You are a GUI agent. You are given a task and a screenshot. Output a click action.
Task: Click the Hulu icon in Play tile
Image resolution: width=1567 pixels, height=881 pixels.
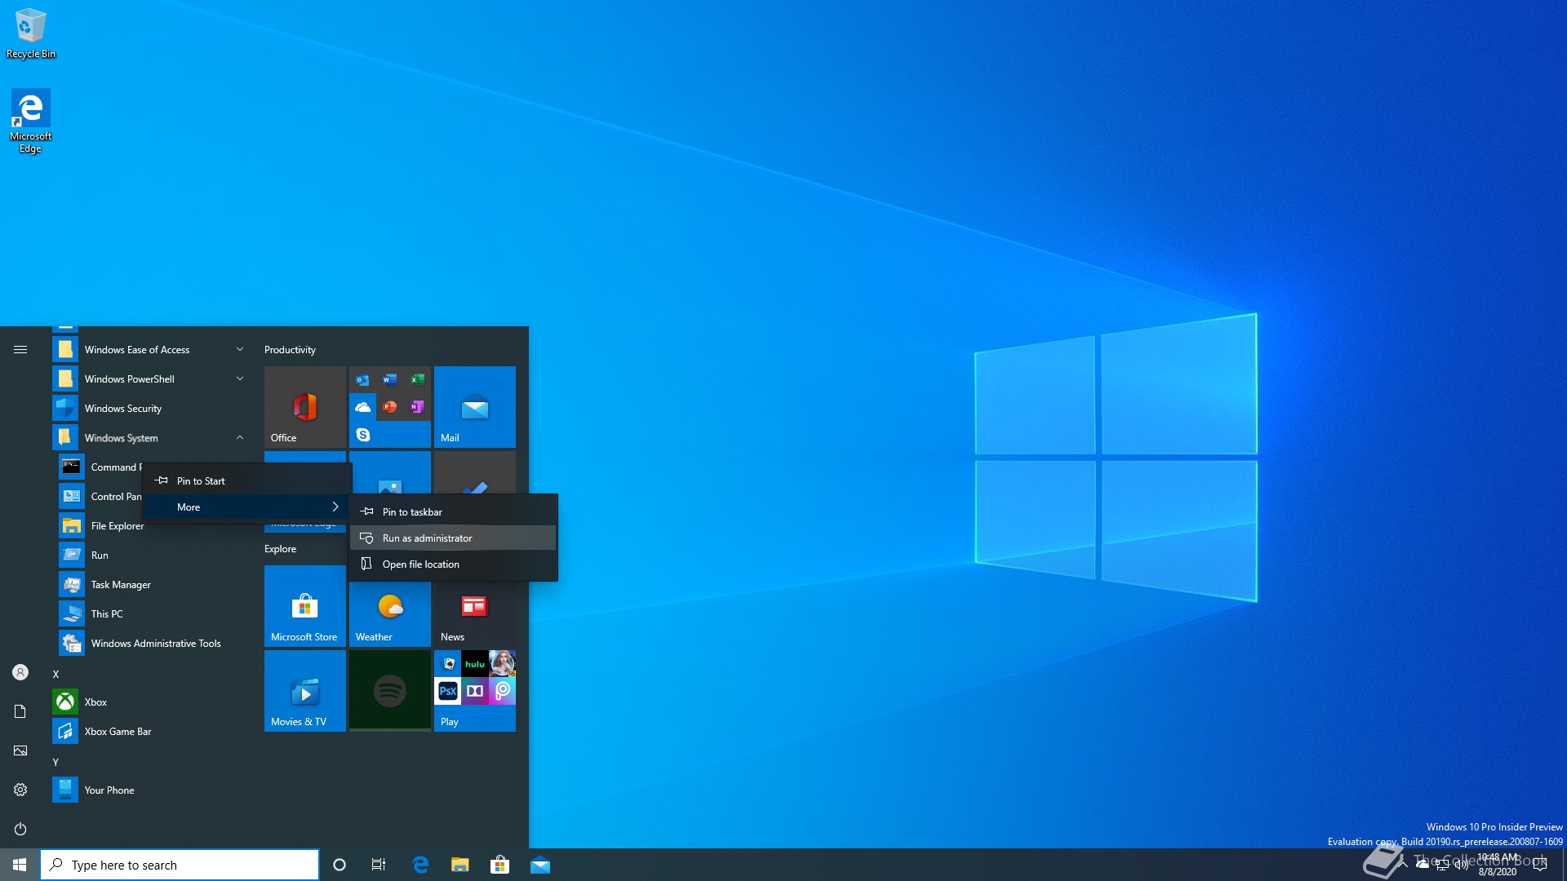(475, 664)
